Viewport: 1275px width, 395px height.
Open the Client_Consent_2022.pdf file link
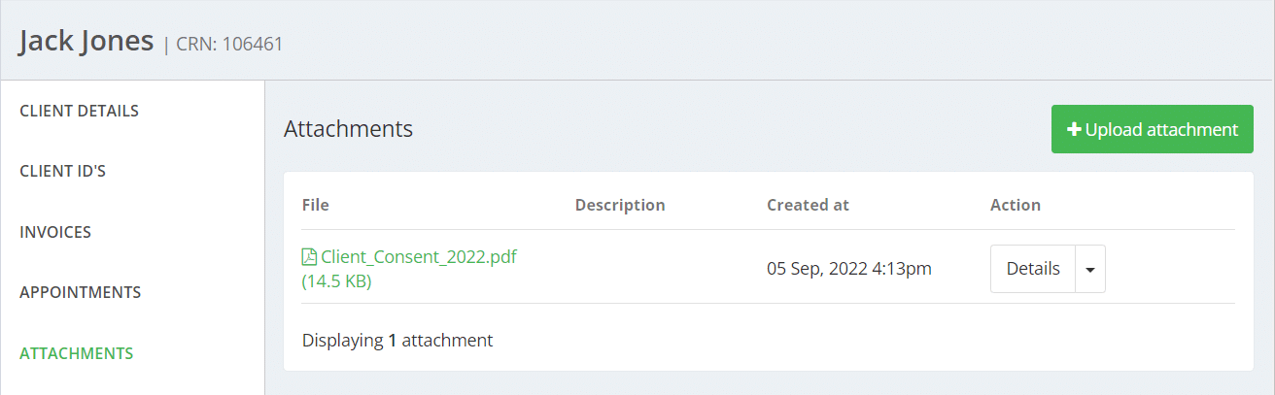(x=418, y=257)
